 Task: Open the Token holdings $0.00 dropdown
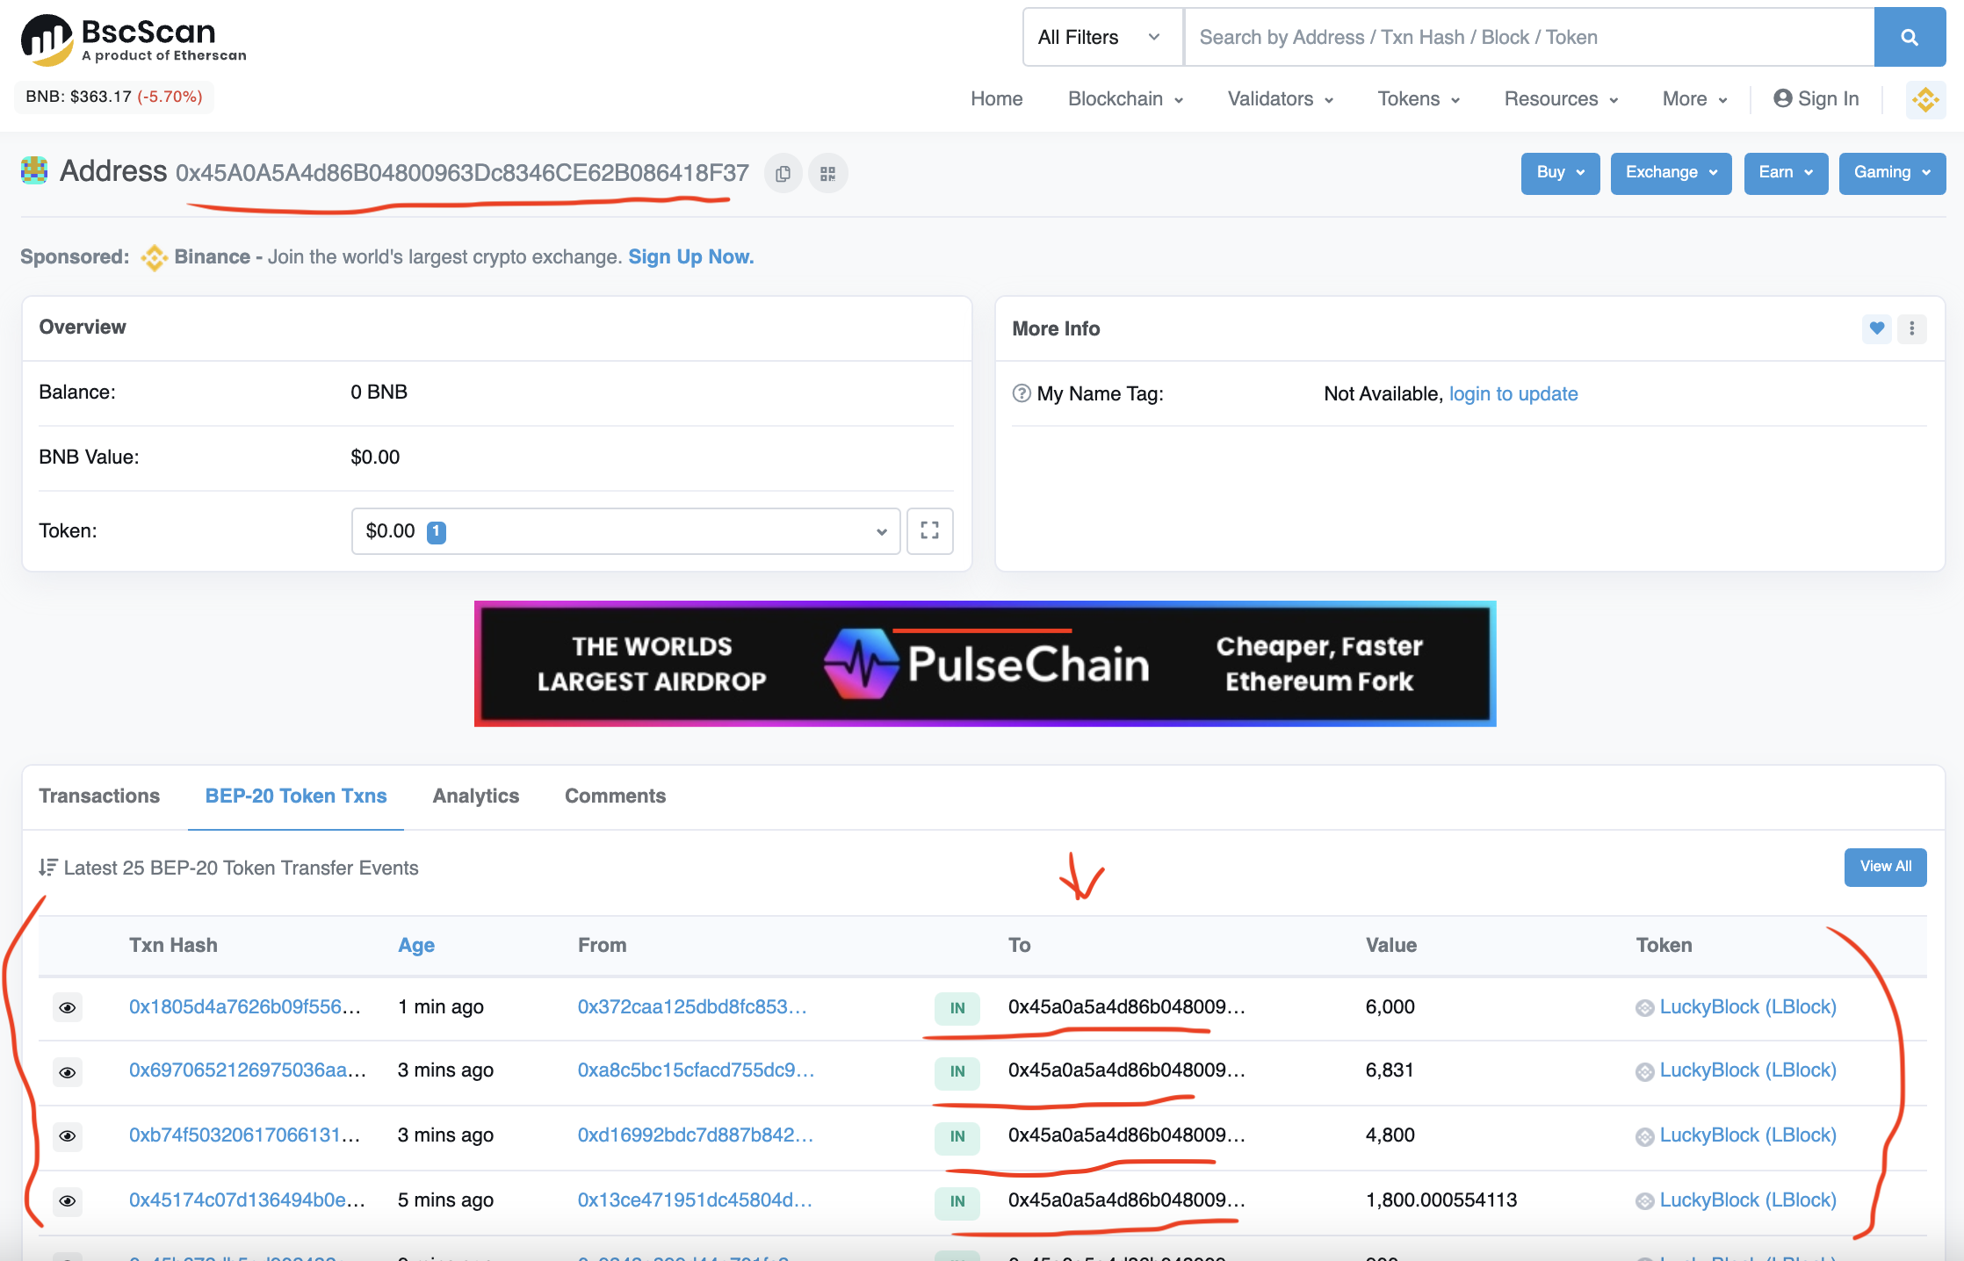[x=625, y=530]
